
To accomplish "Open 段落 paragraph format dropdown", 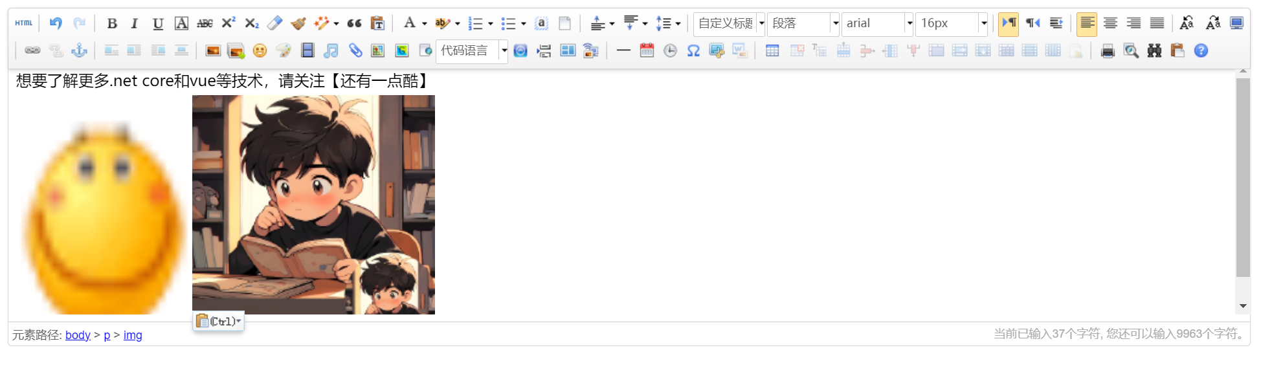I will coord(803,24).
